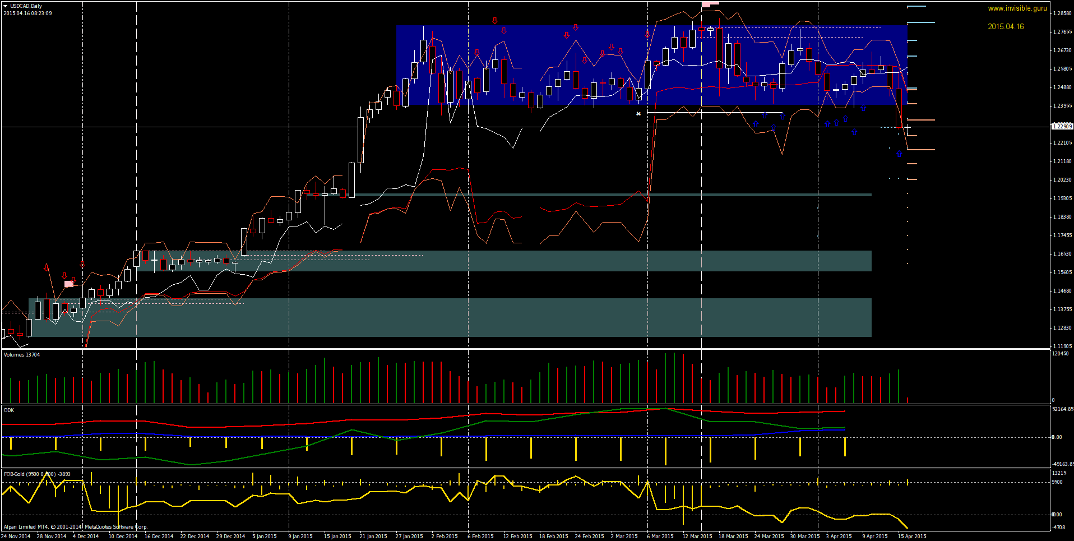This screenshot has height=541, width=1074.
Task: Click the USDCAD,Daily chart title
Action: 26,6
